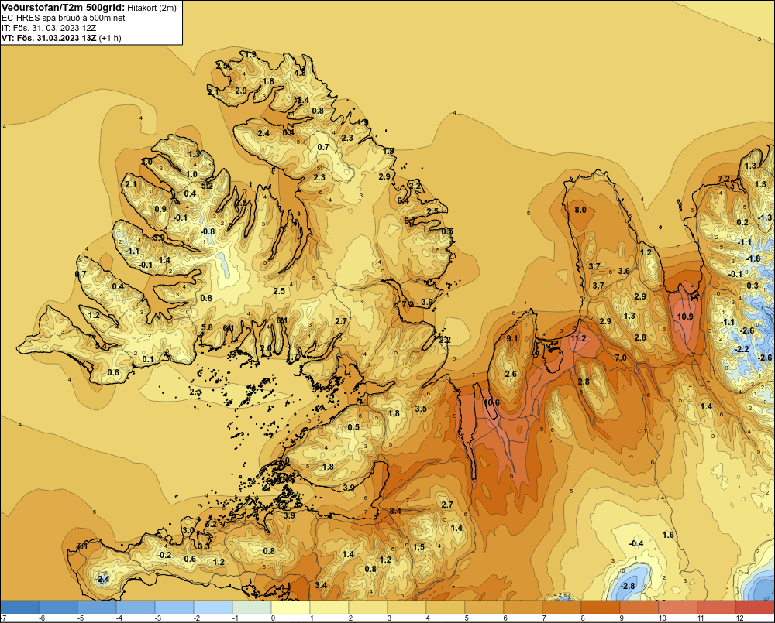Pick legend swatch between -3 and -2
This screenshot has width=775, height=623.
[174, 608]
